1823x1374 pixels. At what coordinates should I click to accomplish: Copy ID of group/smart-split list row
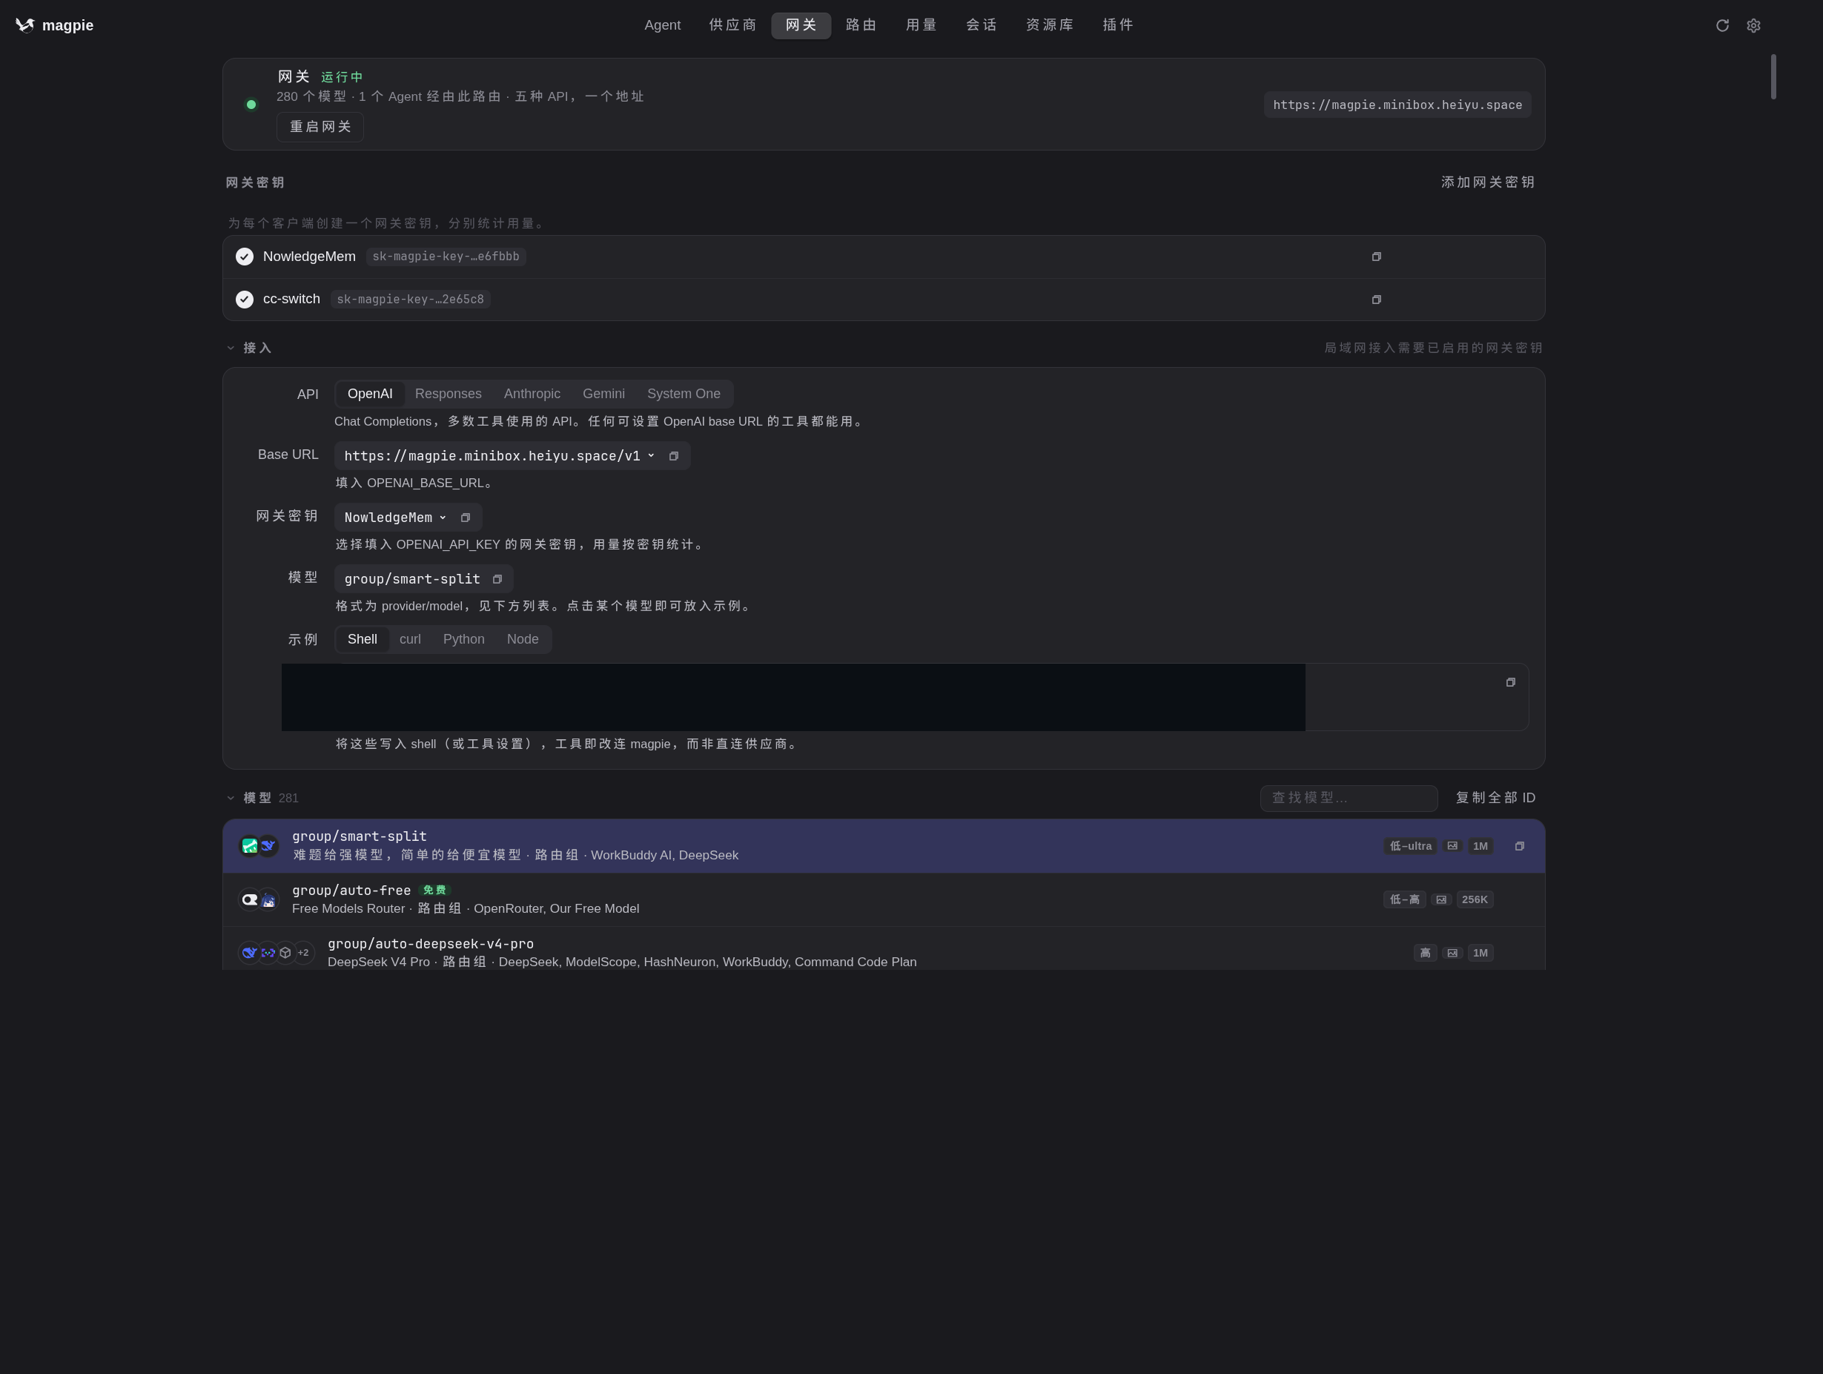(1519, 847)
